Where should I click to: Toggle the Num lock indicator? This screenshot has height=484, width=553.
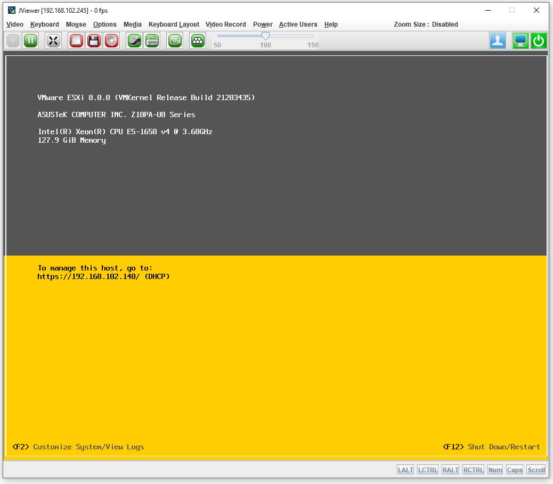point(495,470)
